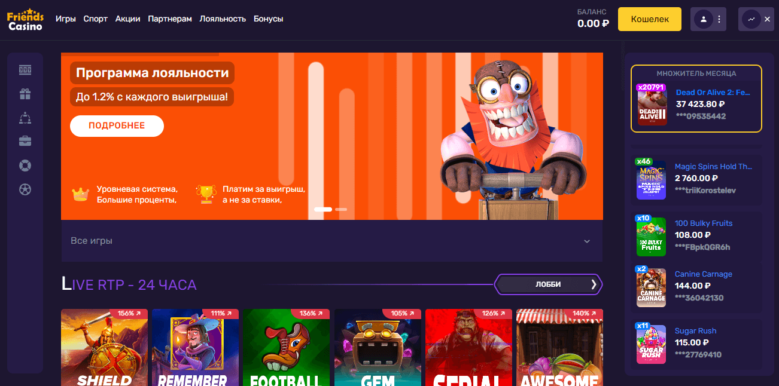Image resolution: width=779 pixels, height=386 pixels.
Task: Switch to the second banner slide indicator
Action: point(341,210)
